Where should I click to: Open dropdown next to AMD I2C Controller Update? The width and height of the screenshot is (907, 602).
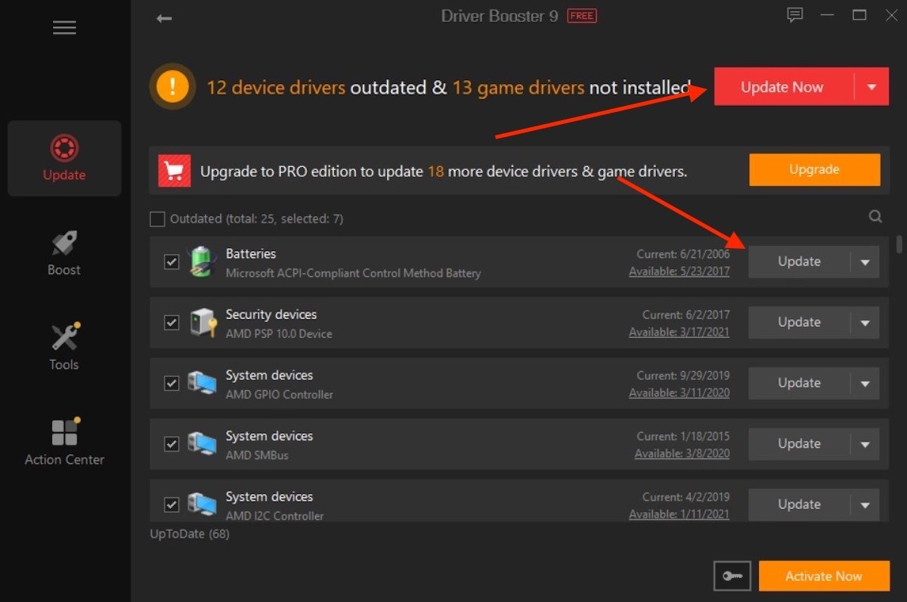[865, 504]
